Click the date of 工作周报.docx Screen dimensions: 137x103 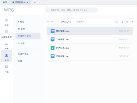[124, 39]
